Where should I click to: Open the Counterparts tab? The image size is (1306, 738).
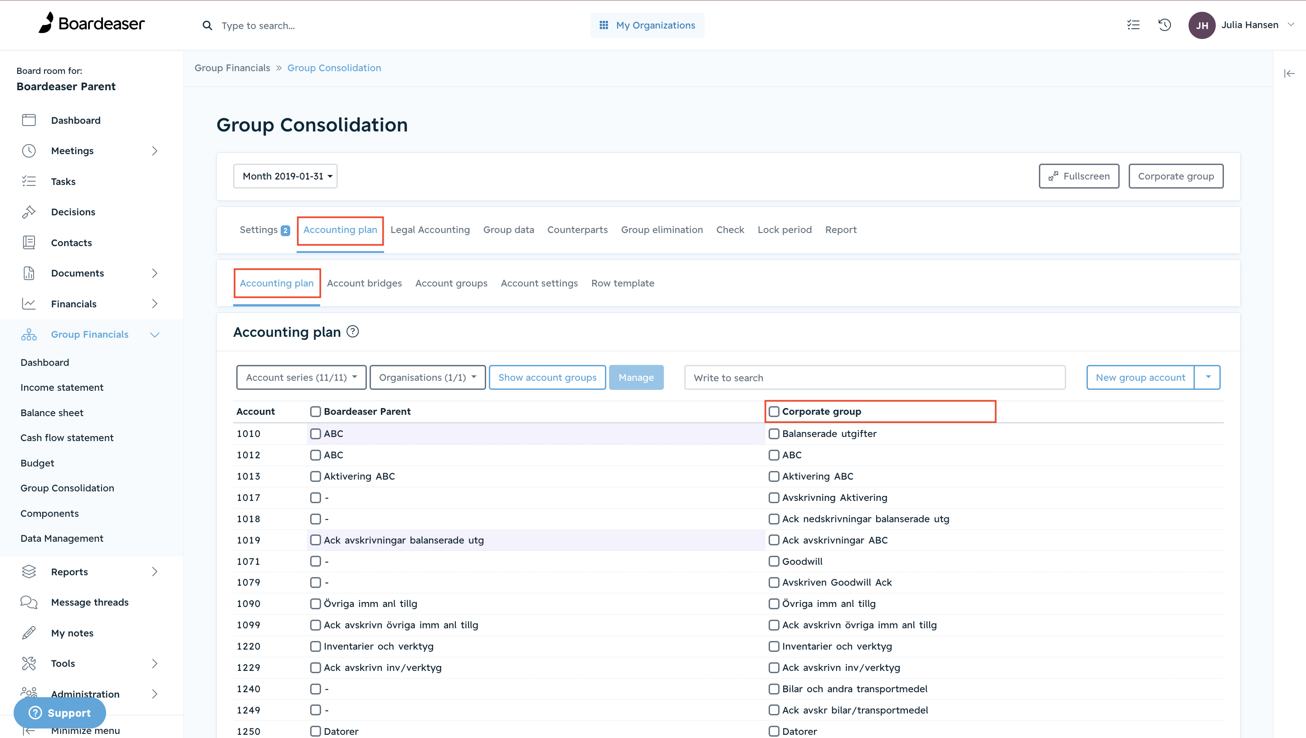click(x=577, y=230)
